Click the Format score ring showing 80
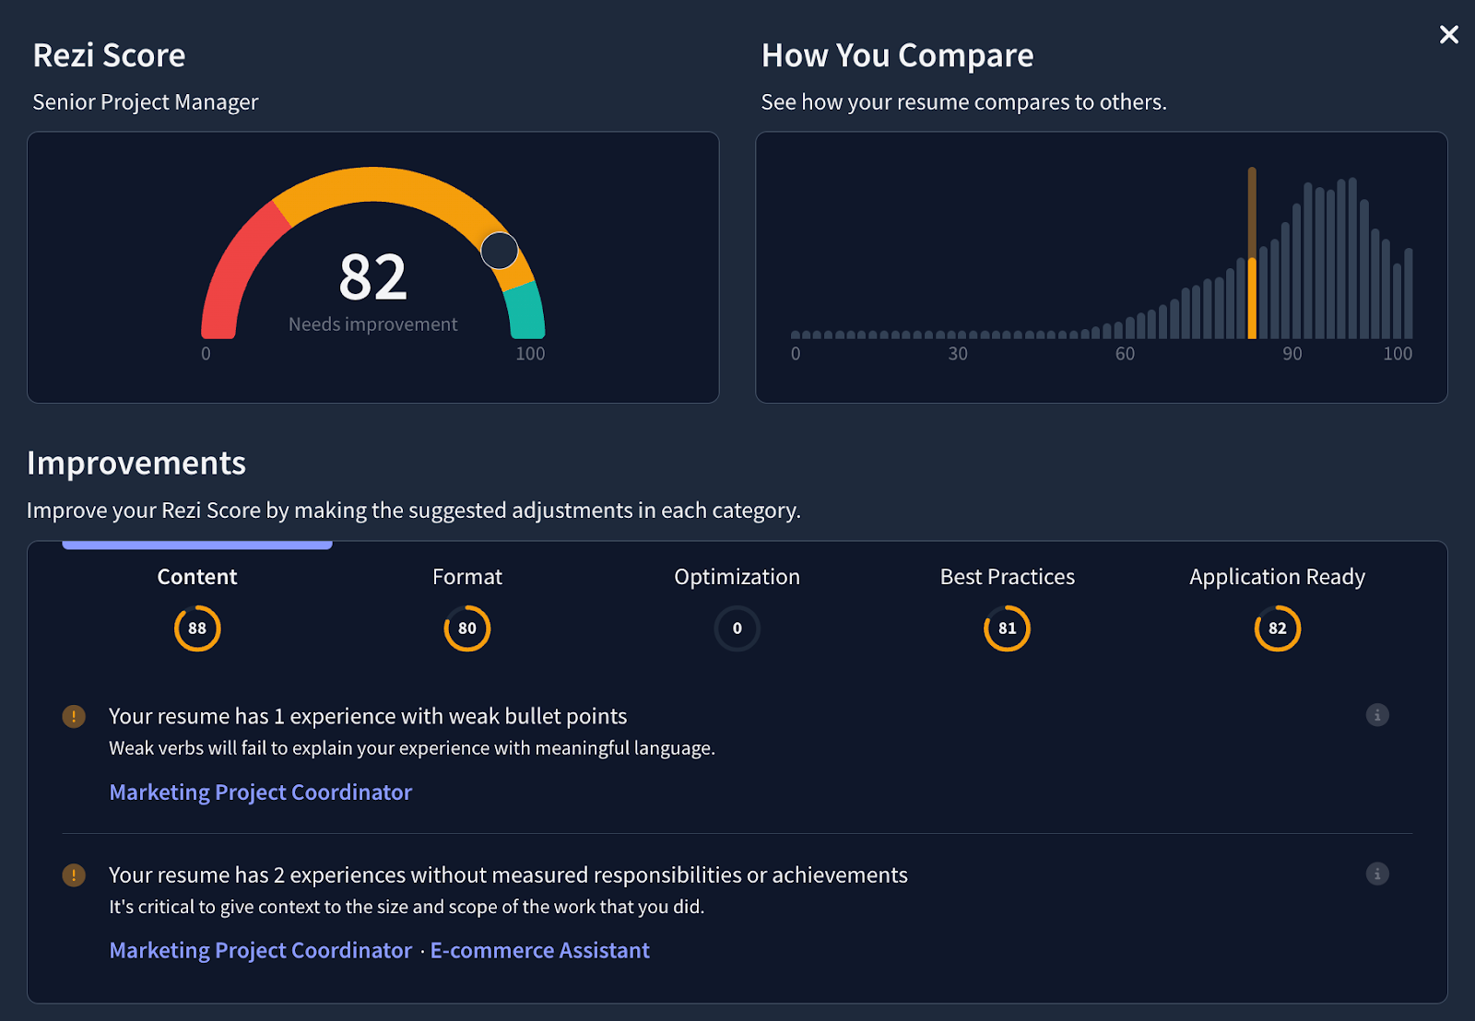The width and height of the screenshot is (1475, 1021). 467,628
